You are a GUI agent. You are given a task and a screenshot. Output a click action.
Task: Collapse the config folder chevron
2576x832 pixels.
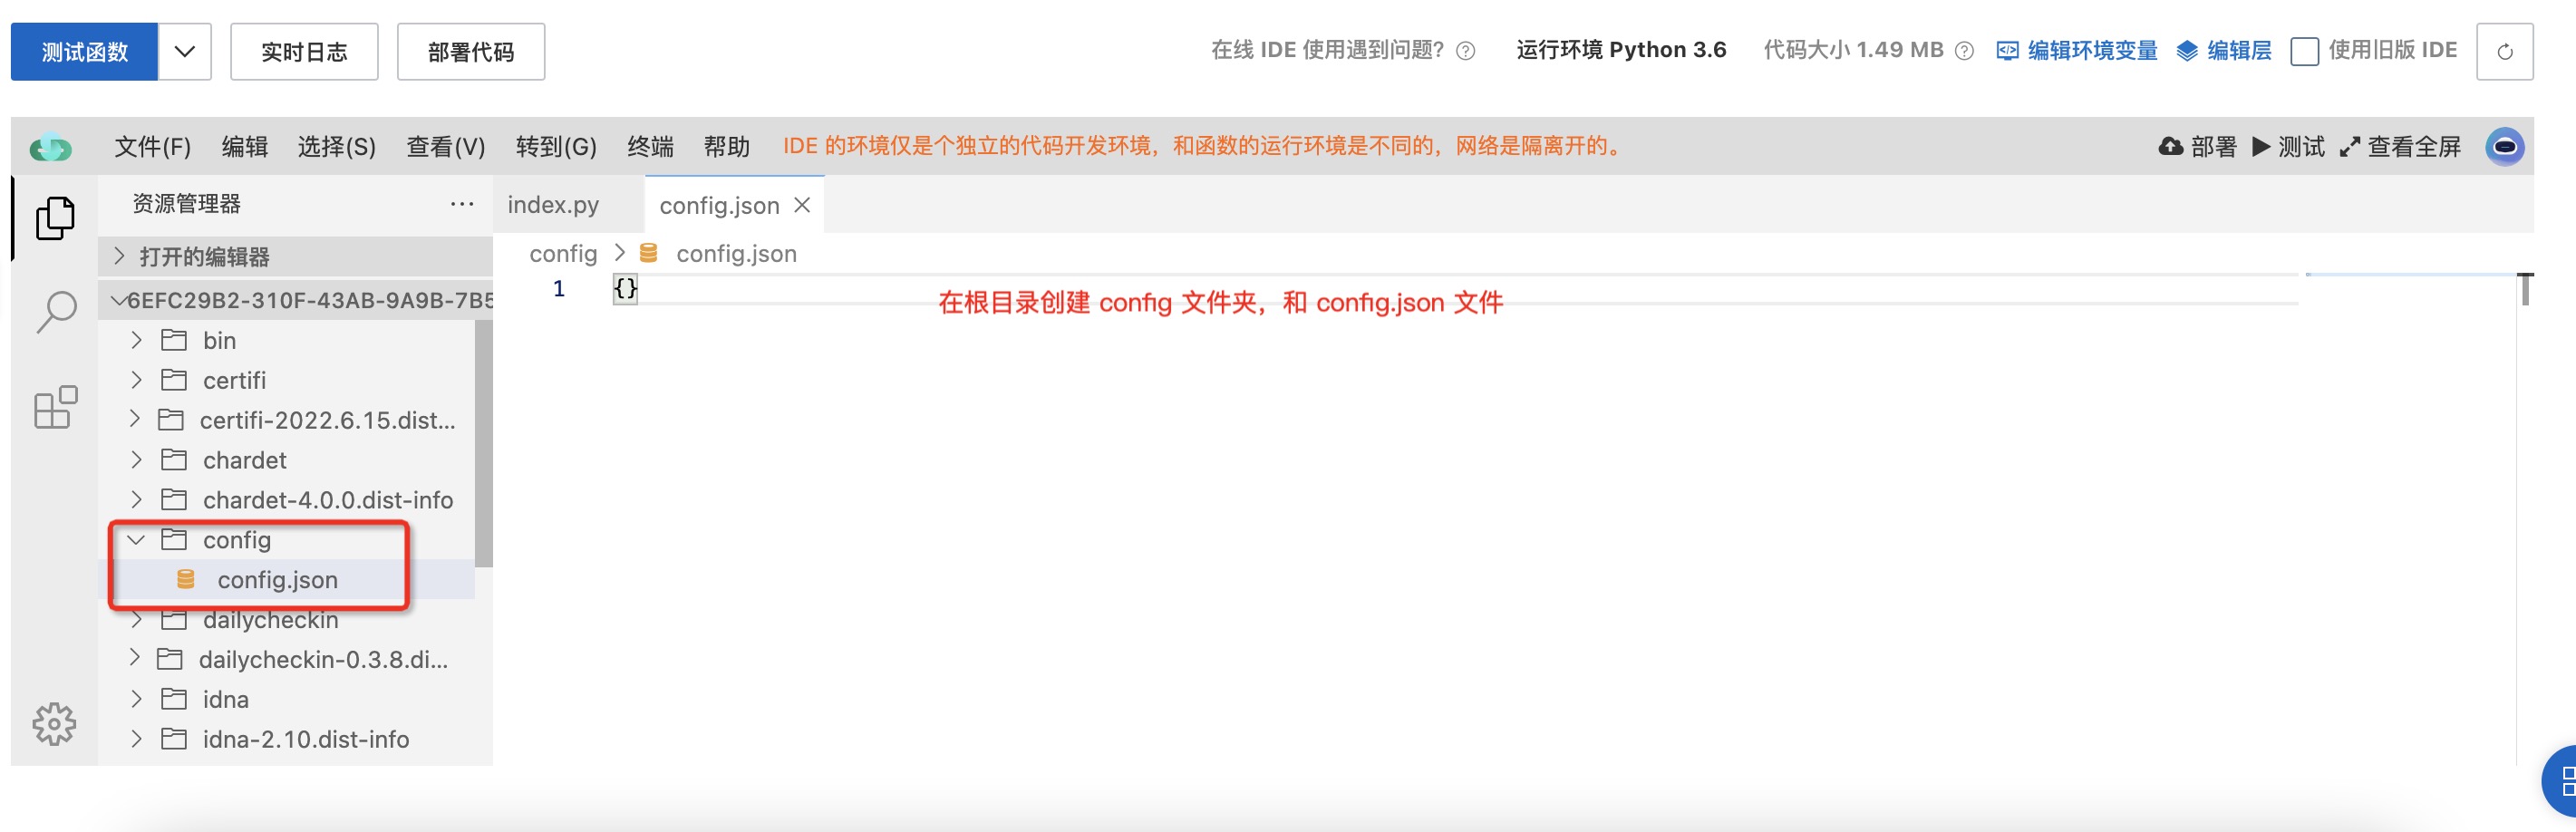136,540
